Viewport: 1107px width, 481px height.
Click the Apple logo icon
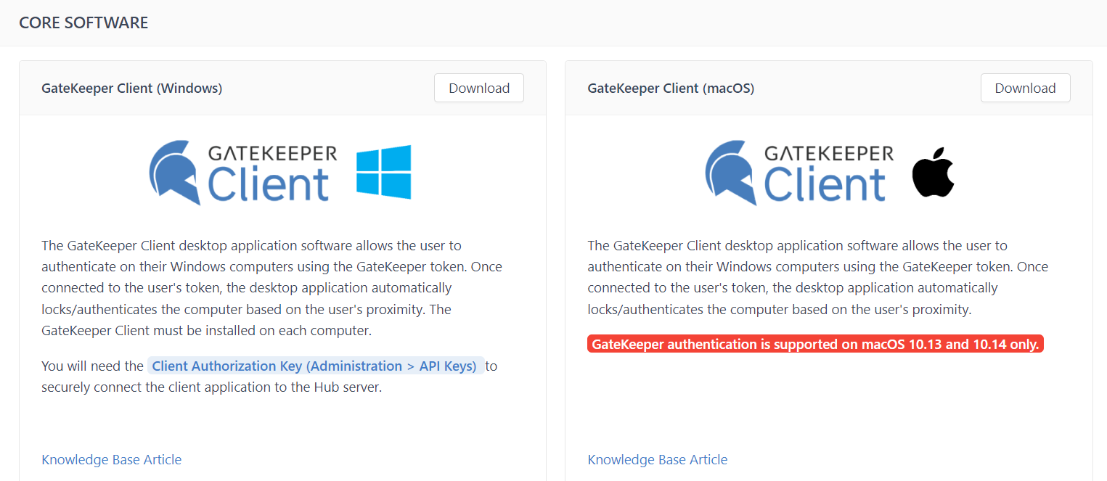(933, 172)
